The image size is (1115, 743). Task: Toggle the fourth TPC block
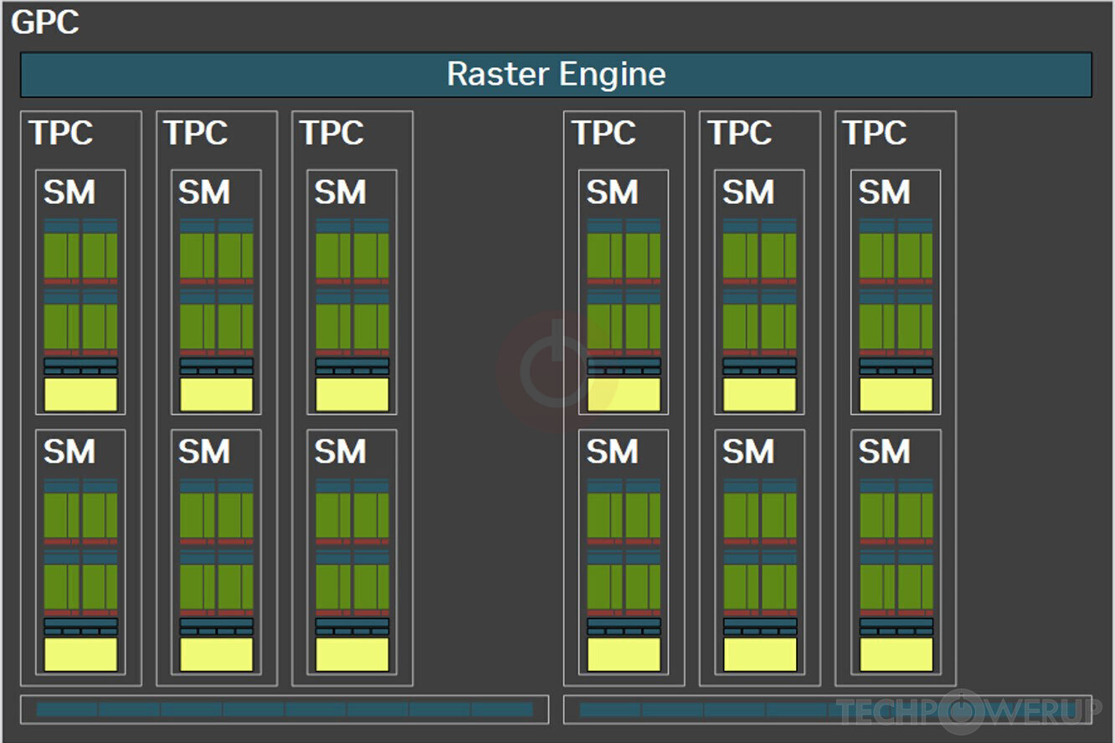(x=623, y=134)
